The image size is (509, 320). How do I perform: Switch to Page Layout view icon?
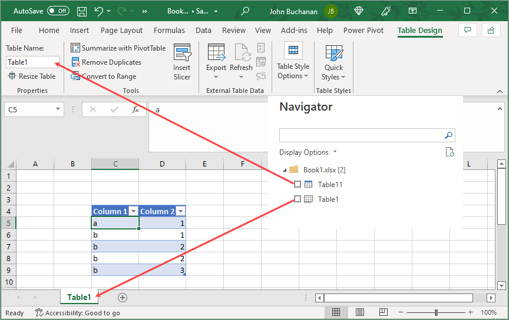pos(360,312)
